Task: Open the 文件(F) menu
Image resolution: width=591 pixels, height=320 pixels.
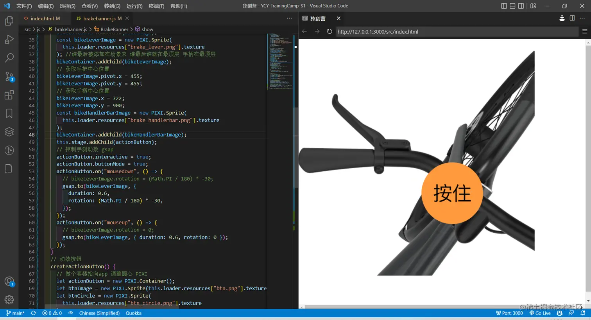Action: tap(24, 6)
